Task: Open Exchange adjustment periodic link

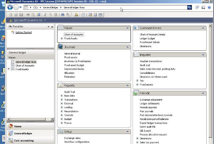Action: (151, 100)
